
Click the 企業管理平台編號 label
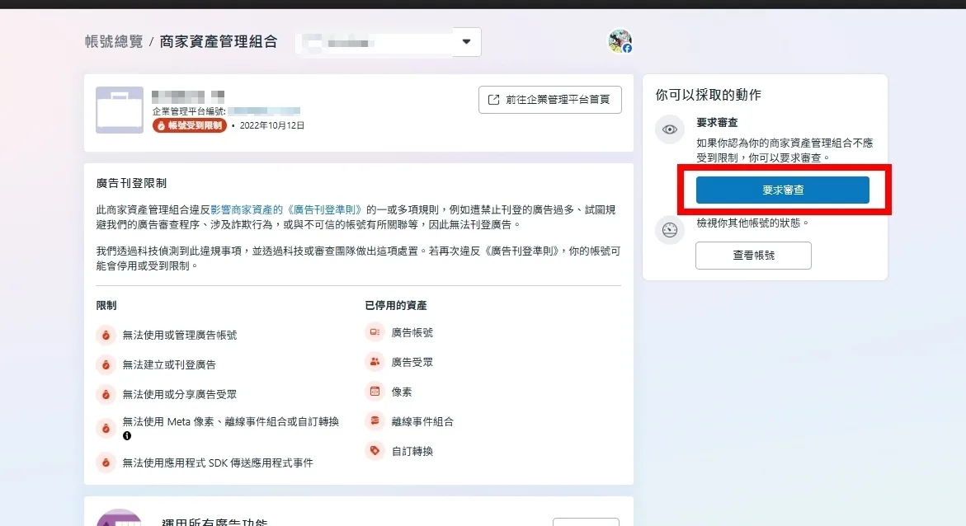click(x=189, y=111)
